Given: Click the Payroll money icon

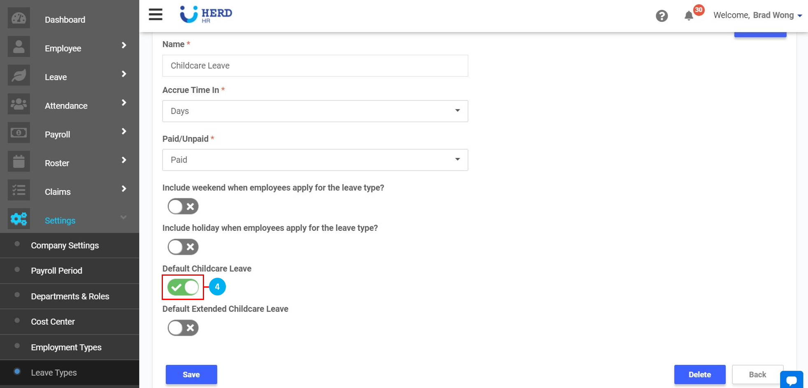Looking at the screenshot, I should [19, 133].
